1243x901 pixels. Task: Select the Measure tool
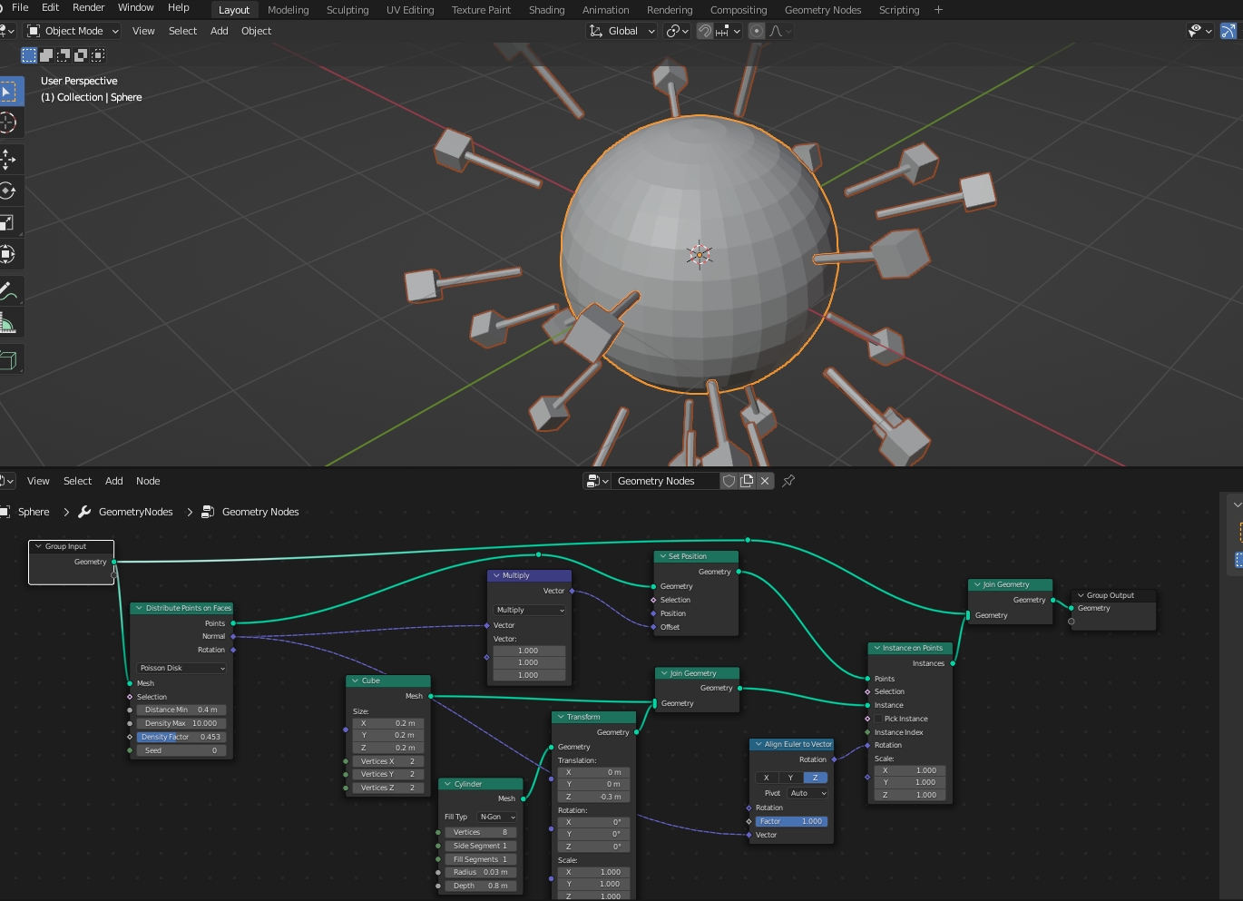(8, 324)
